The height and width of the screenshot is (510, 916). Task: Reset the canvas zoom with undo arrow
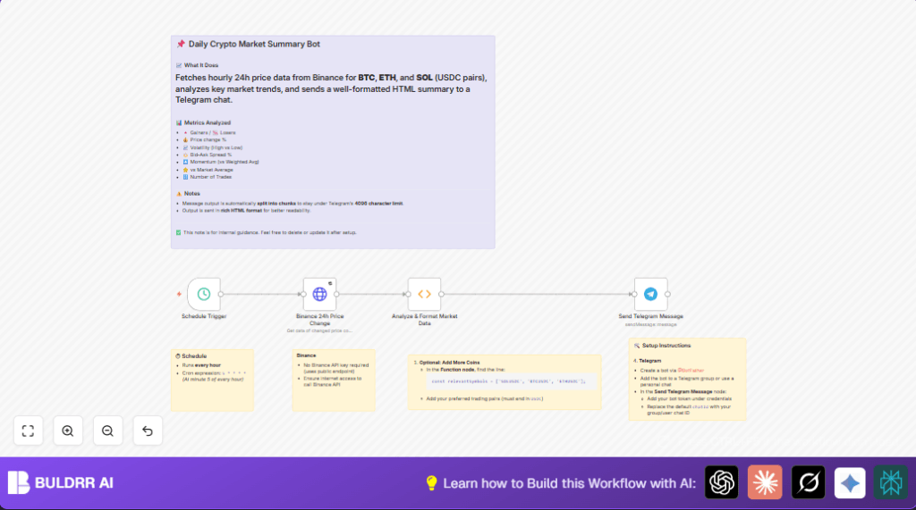[x=148, y=431]
